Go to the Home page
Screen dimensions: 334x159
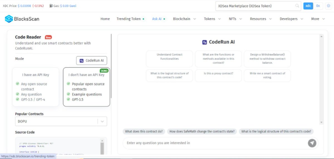105,19
